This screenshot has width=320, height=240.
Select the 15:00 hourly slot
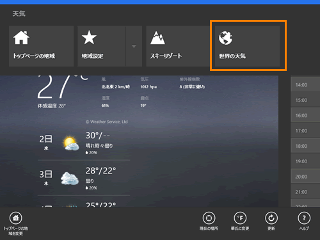click(x=305, y=100)
